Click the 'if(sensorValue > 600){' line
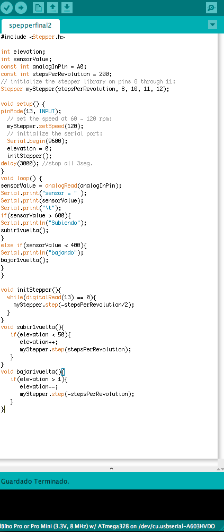224x532 pixels. click(36, 216)
